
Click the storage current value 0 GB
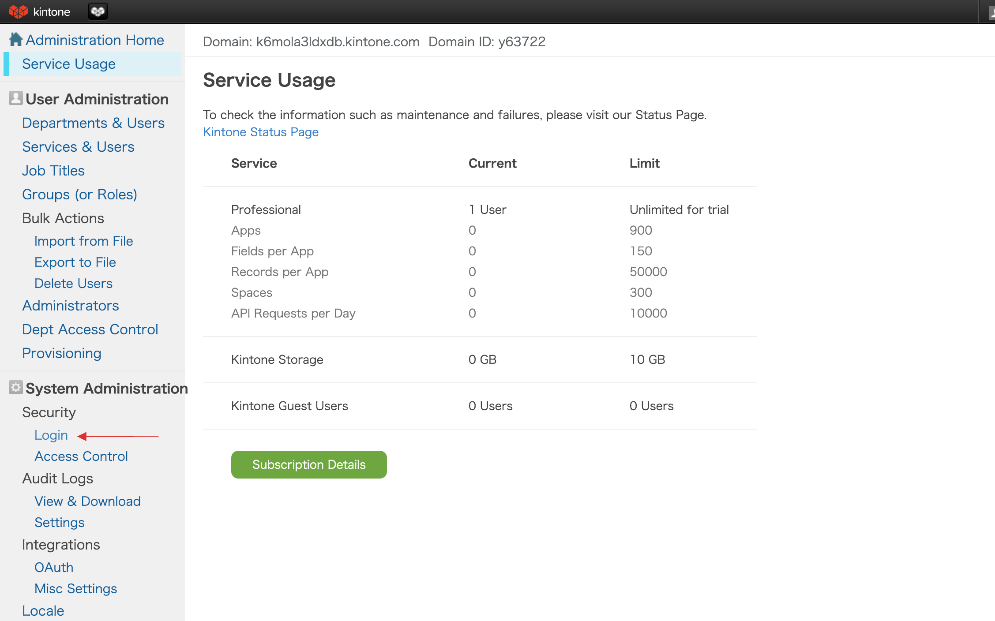pyautogui.click(x=482, y=359)
